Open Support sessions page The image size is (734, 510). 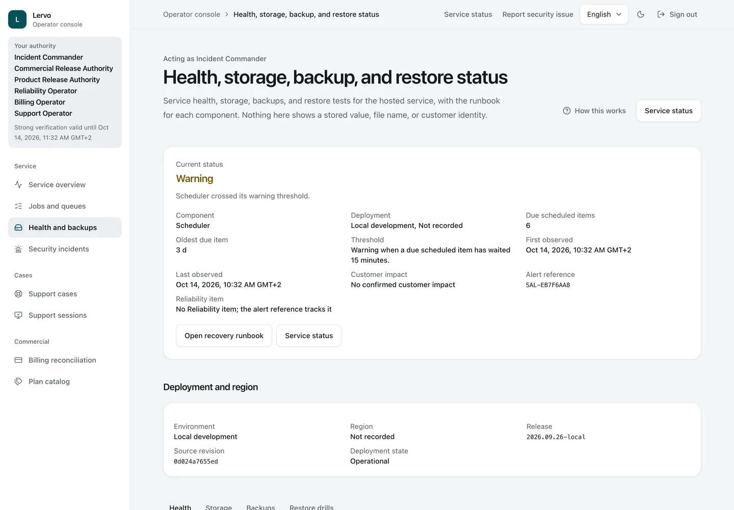65,315
